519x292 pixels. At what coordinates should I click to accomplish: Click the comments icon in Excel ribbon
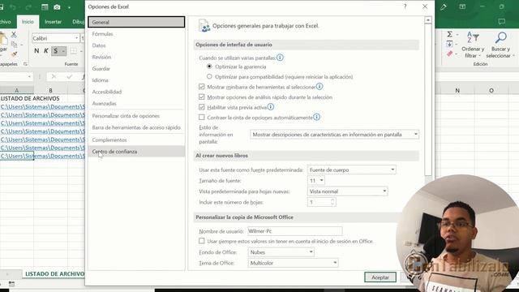(x=502, y=22)
